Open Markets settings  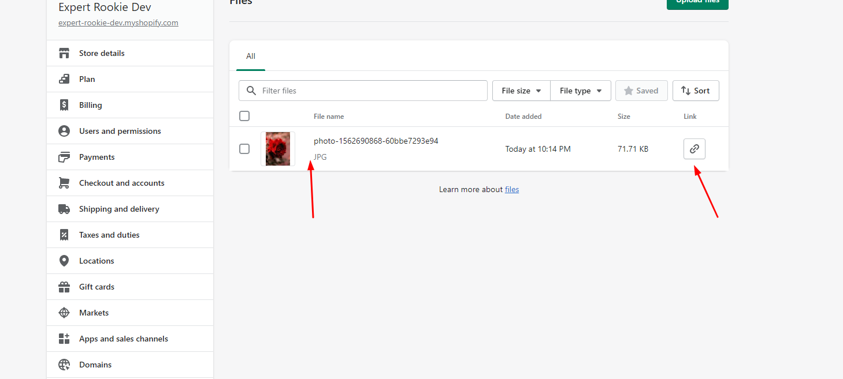tap(130, 313)
